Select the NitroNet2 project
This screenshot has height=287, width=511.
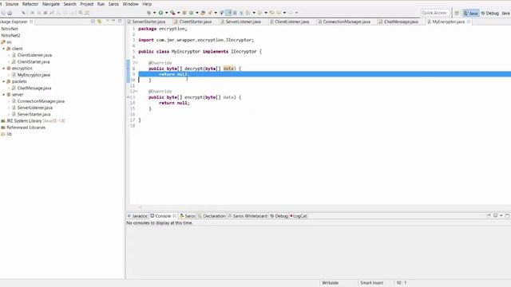(x=10, y=35)
